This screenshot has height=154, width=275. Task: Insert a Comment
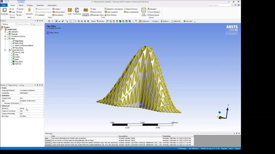pyautogui.click(x=40, y=15)
